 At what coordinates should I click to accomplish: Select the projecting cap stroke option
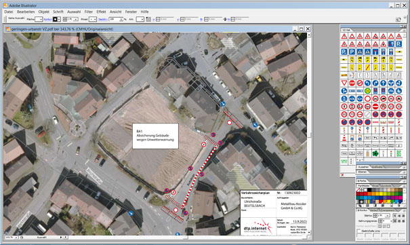click(x=403, y=216)
